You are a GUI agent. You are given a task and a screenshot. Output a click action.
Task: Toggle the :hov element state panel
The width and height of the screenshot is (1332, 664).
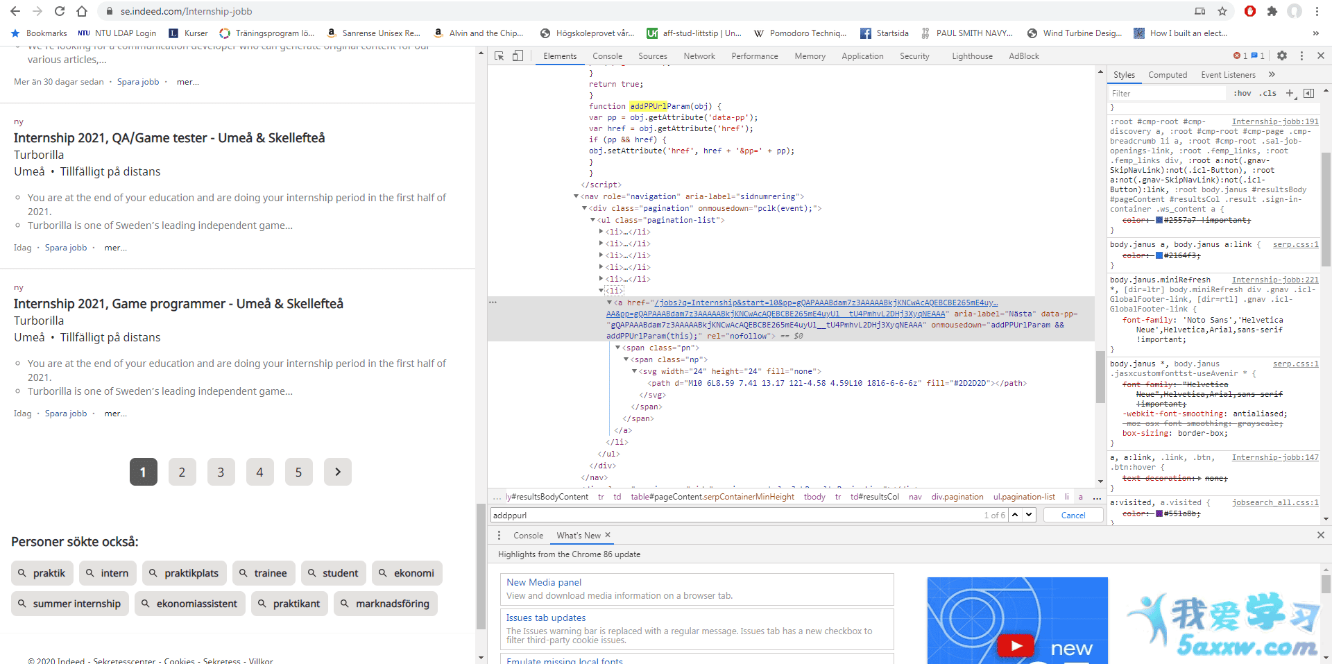click(x=1243, y=93)
